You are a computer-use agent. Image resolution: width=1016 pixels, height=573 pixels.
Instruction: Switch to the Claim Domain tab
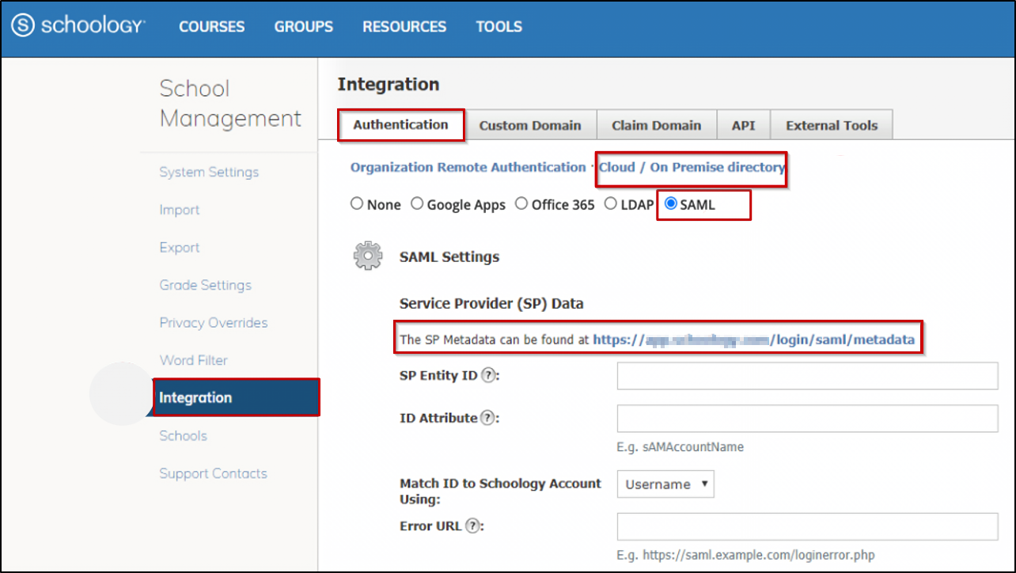[x=656, y=124]
